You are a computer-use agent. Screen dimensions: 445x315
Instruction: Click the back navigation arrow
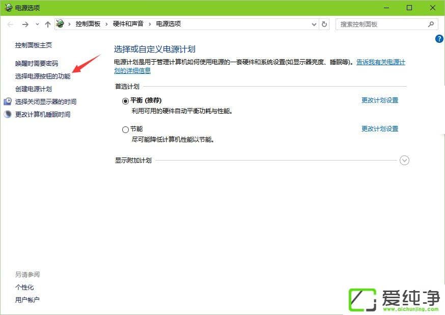(x=11, y=24)
